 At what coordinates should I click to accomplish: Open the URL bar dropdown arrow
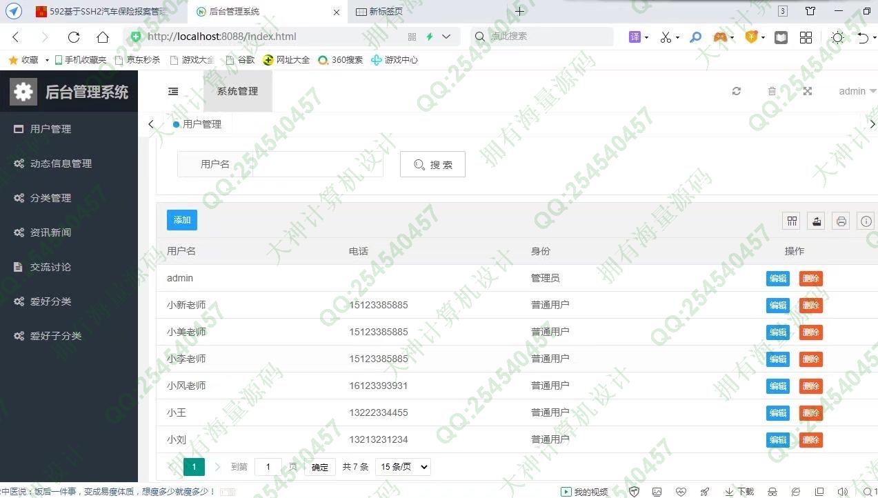[446, 37]
